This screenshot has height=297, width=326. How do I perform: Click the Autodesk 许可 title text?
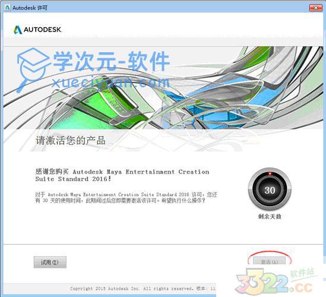pos(30,8)
